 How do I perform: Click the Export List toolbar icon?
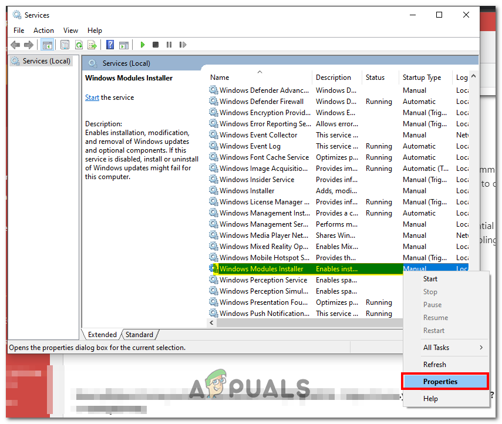(92, 45)
